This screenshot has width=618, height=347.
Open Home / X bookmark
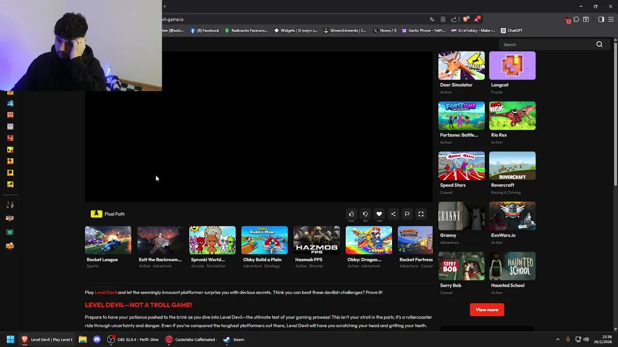(385, 30)
